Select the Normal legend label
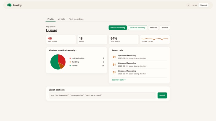216x121 pixels. click(75, 66)
